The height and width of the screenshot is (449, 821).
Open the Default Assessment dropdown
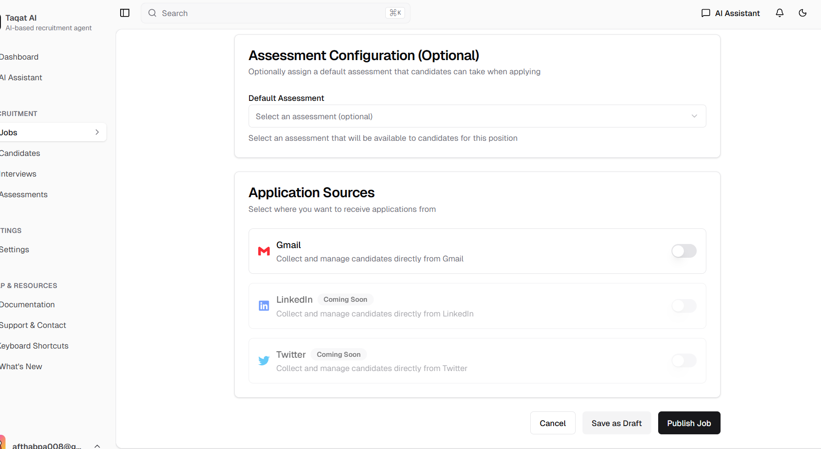(x=477, y=116)
